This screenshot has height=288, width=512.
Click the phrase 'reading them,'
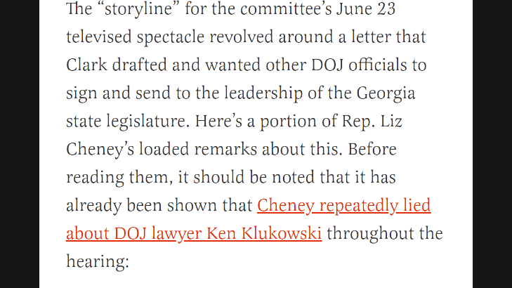(119, 178)
